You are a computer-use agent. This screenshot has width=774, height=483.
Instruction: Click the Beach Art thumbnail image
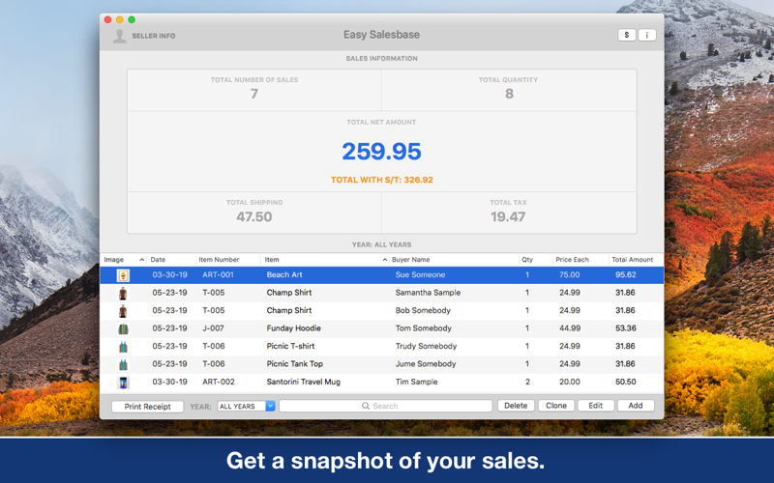123,275
